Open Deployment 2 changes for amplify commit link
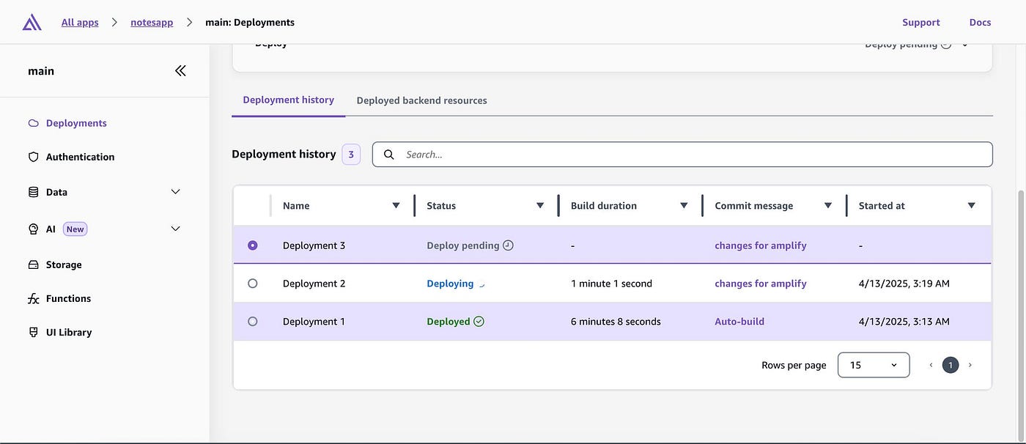This screenshot has height=444, width=1026. [x=761, y=284]
